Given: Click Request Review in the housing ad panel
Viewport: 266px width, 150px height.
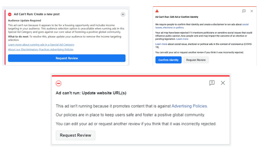Looking at the screenshot, I should [67, 58].
